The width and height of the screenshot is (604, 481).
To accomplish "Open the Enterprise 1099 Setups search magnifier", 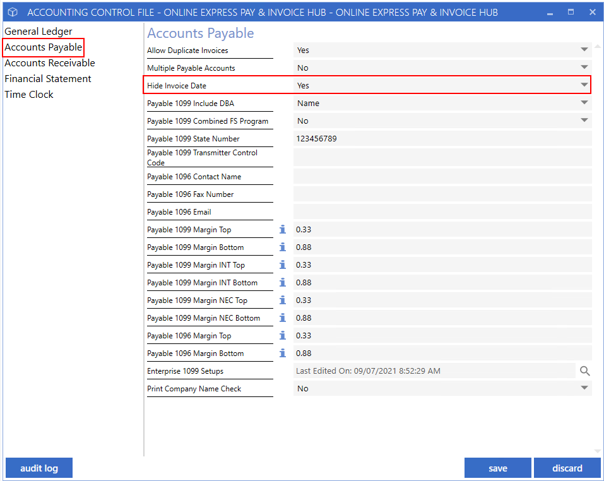I will click(x=584, y=371).
